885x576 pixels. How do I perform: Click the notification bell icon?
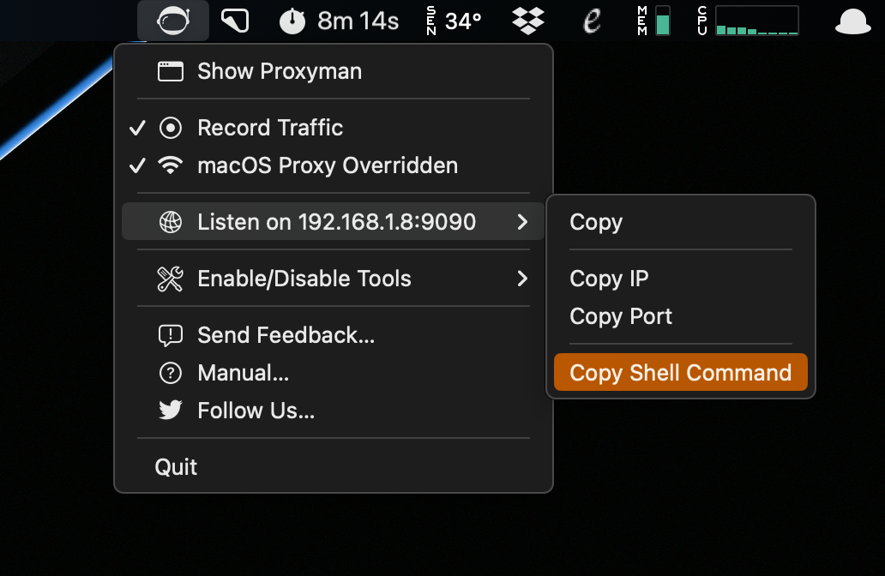(852, 20)
